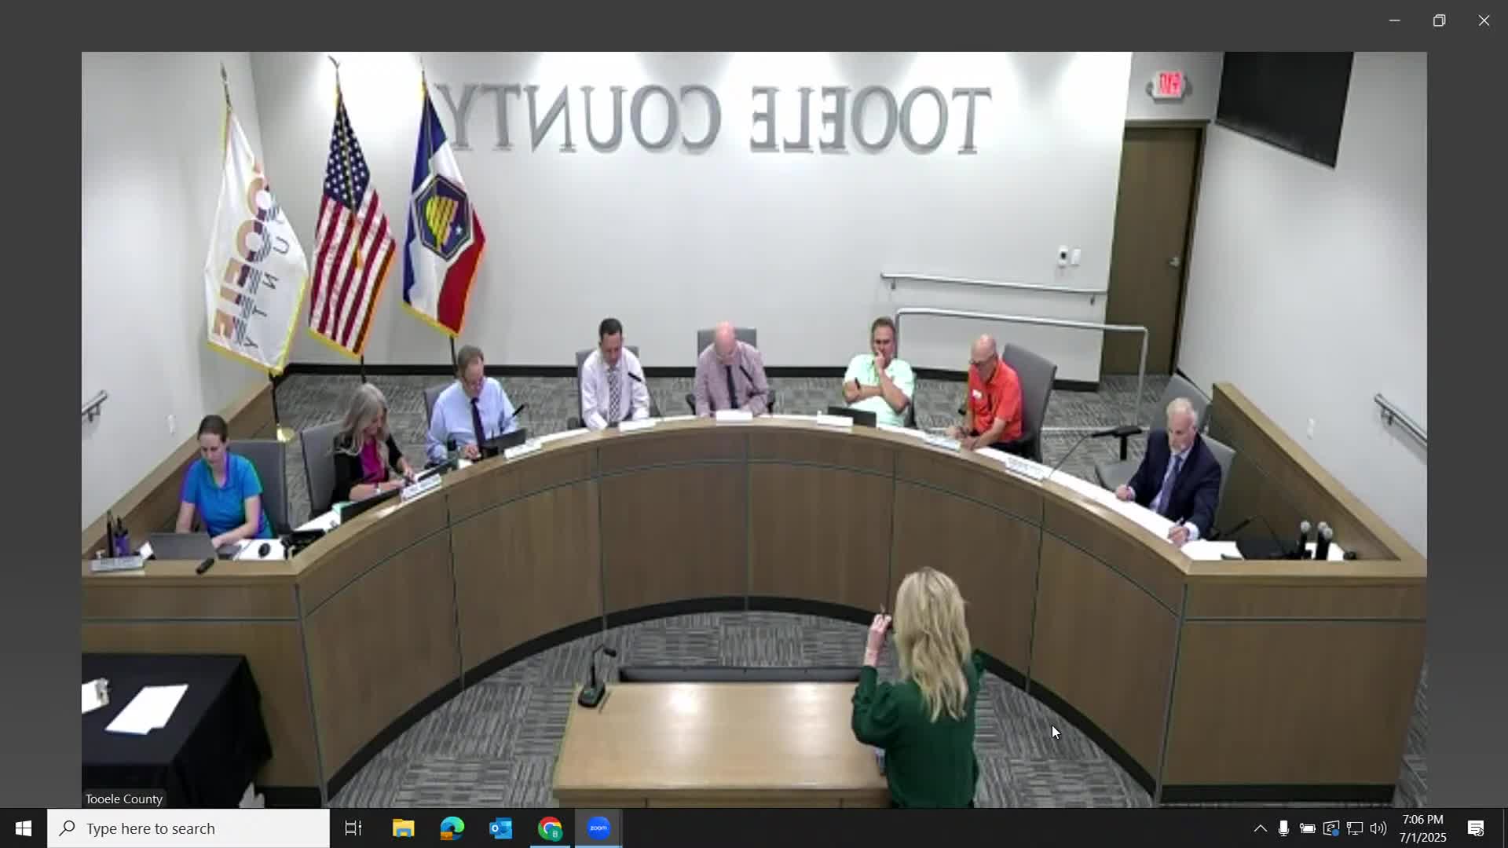This screenshot has height=848, width=1508.
Task: Click the microphone tray icon
Action: coord(1283,828)
